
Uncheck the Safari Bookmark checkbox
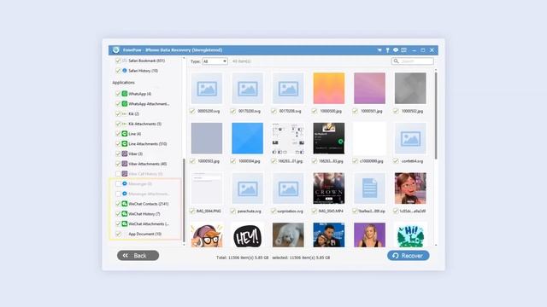pos(118,61)
